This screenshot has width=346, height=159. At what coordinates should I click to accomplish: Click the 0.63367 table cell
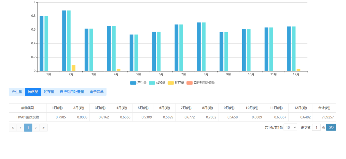276,117
